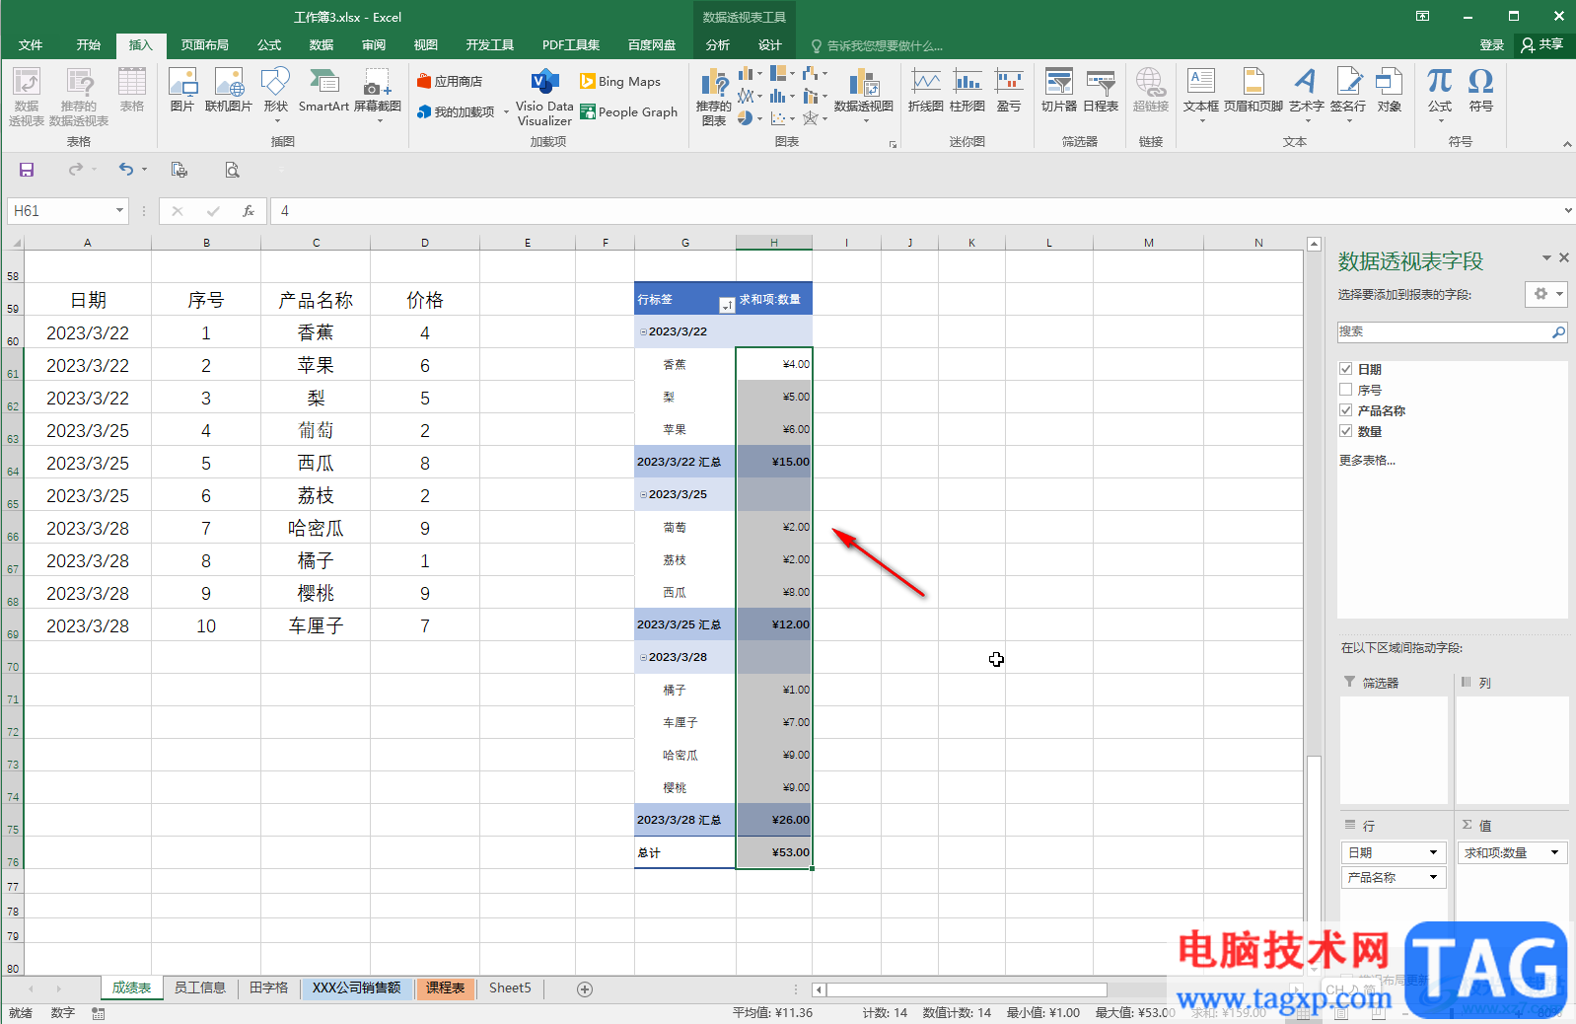
Task: Click in the field search box
Action: coord(1444,332)
